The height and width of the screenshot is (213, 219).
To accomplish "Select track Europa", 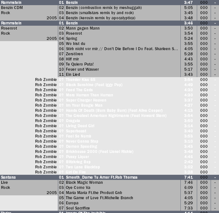I will click(72, 203).
